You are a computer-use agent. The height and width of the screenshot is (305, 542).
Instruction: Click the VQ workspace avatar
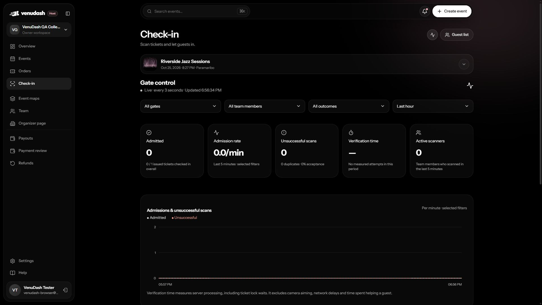15,30
